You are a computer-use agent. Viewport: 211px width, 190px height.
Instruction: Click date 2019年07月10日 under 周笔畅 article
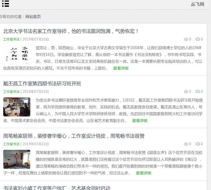[x=36, y=144]
